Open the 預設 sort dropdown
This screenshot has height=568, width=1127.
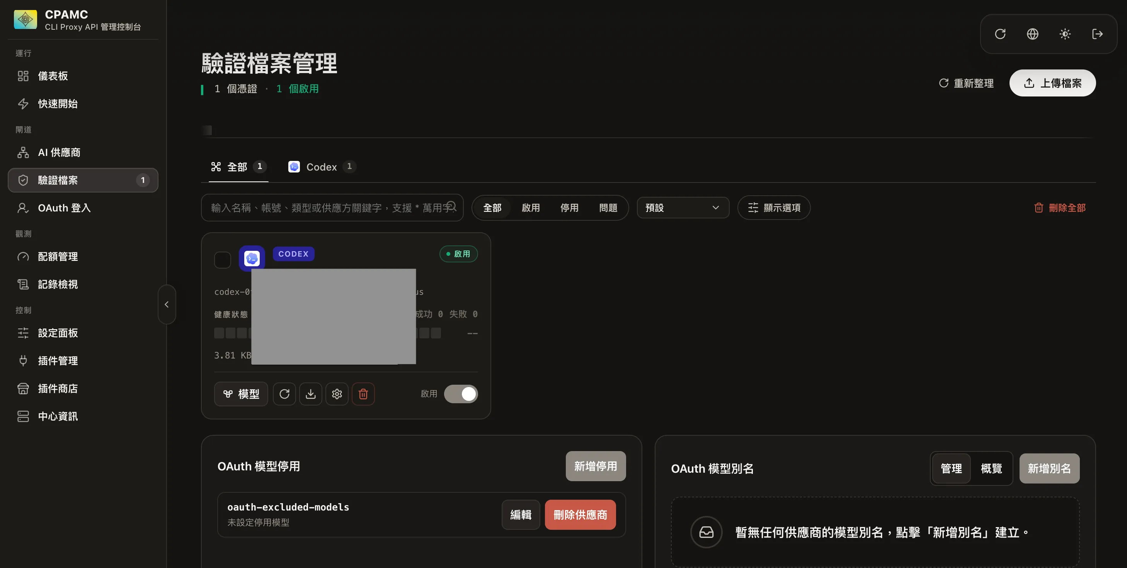[x=683, y=208]
